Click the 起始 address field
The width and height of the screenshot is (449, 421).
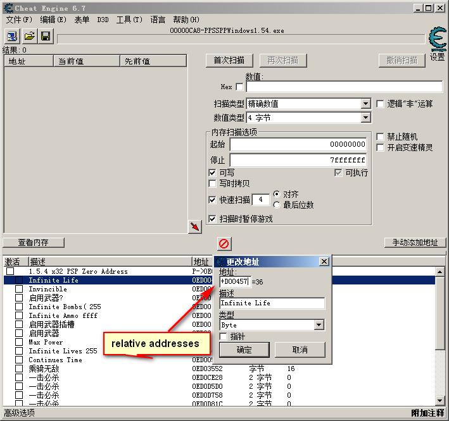(x=298, y=144)
